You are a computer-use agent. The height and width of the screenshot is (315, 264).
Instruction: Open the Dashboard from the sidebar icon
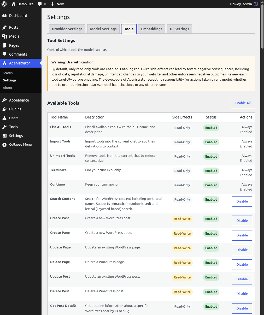coord(4,15)
